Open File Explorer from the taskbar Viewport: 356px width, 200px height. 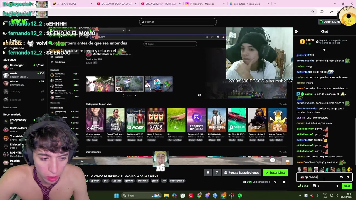coord(166,196)
